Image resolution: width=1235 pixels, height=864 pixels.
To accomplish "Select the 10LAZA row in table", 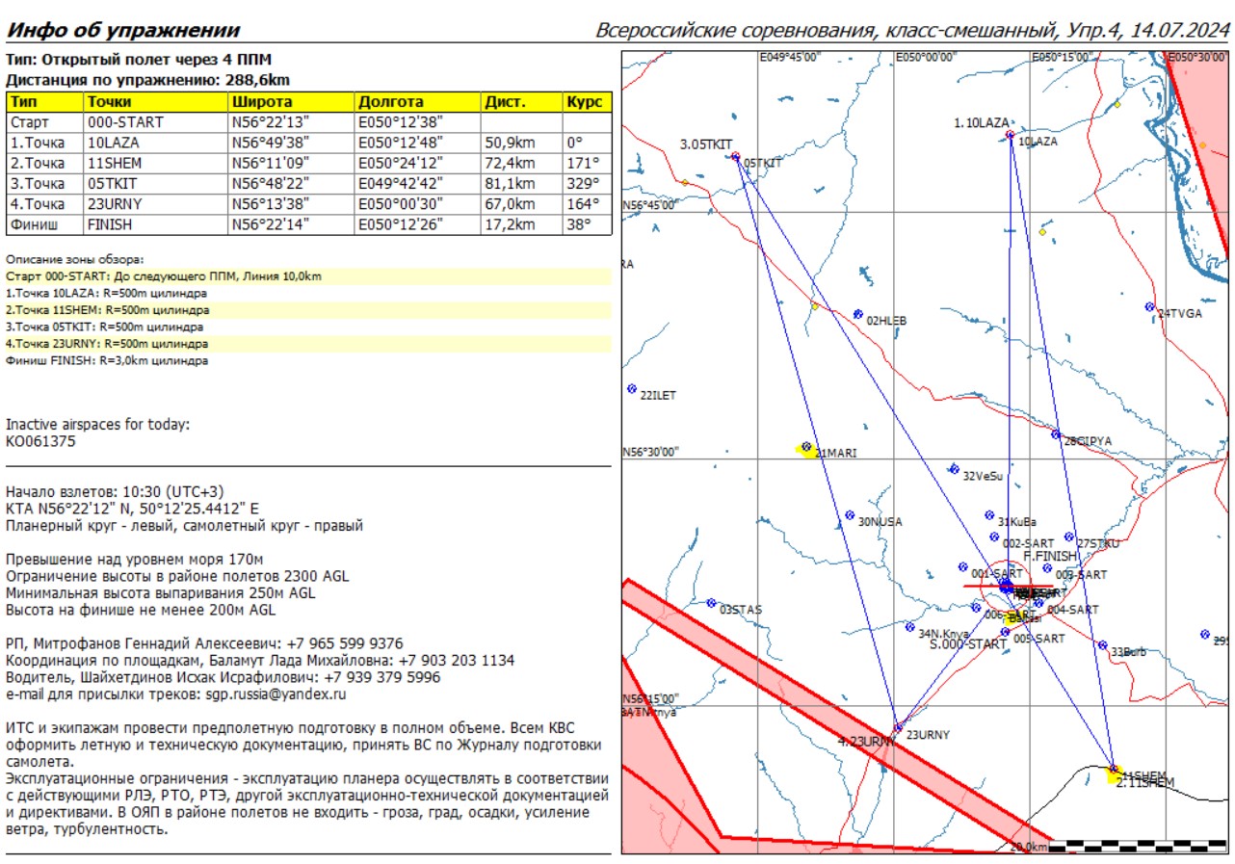I will (308, 144).
